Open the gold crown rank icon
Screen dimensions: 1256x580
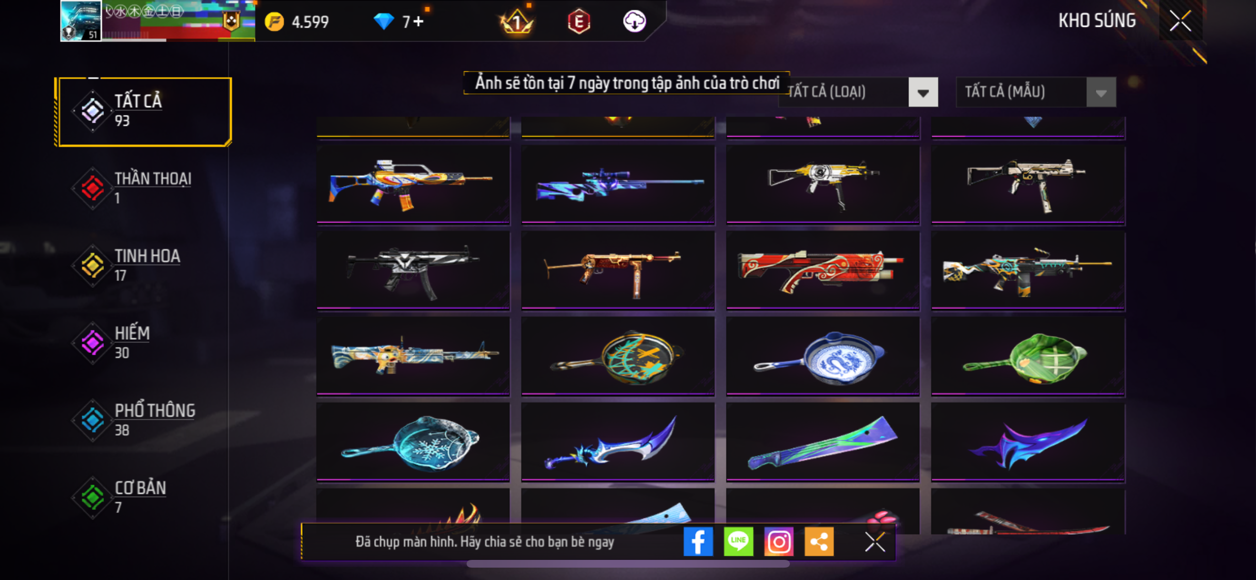517,22
